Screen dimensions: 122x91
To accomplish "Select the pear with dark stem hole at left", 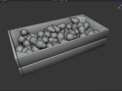I will [24, 32].
